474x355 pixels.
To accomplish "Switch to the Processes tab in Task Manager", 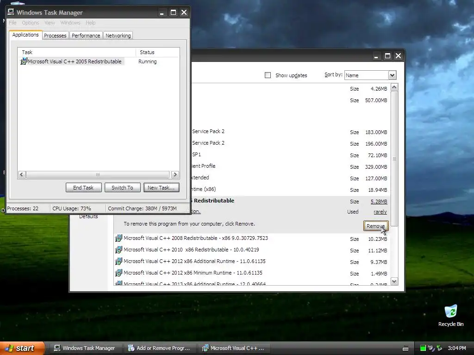I will 55,35.
